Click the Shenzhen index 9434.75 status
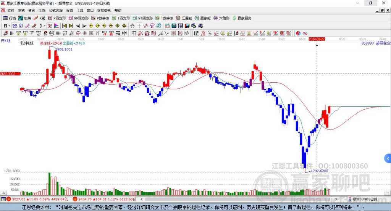391x211 pixels. (104, 199)
